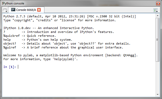Screen dimensions: 162x99
Task: Close the Console 6668/A tab
Action: 39,10
